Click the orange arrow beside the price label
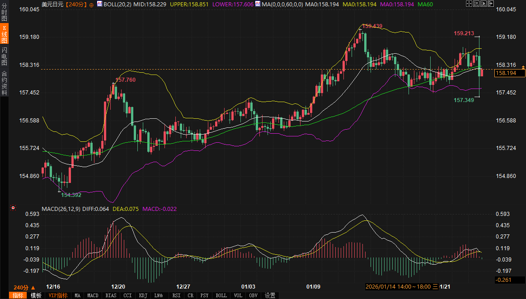 pyautogui.click(x=523, y=67)
